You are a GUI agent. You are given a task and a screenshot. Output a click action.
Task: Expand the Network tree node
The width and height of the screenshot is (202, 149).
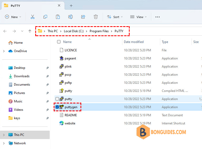click(x=4, y=143)
